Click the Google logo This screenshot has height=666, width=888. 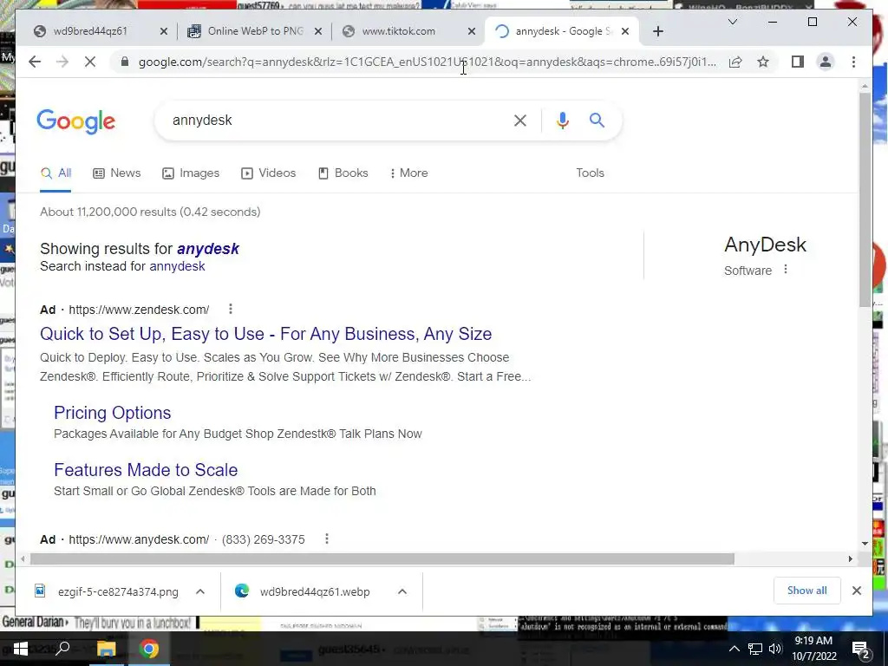pyautogui.click(x=76, y=121)
